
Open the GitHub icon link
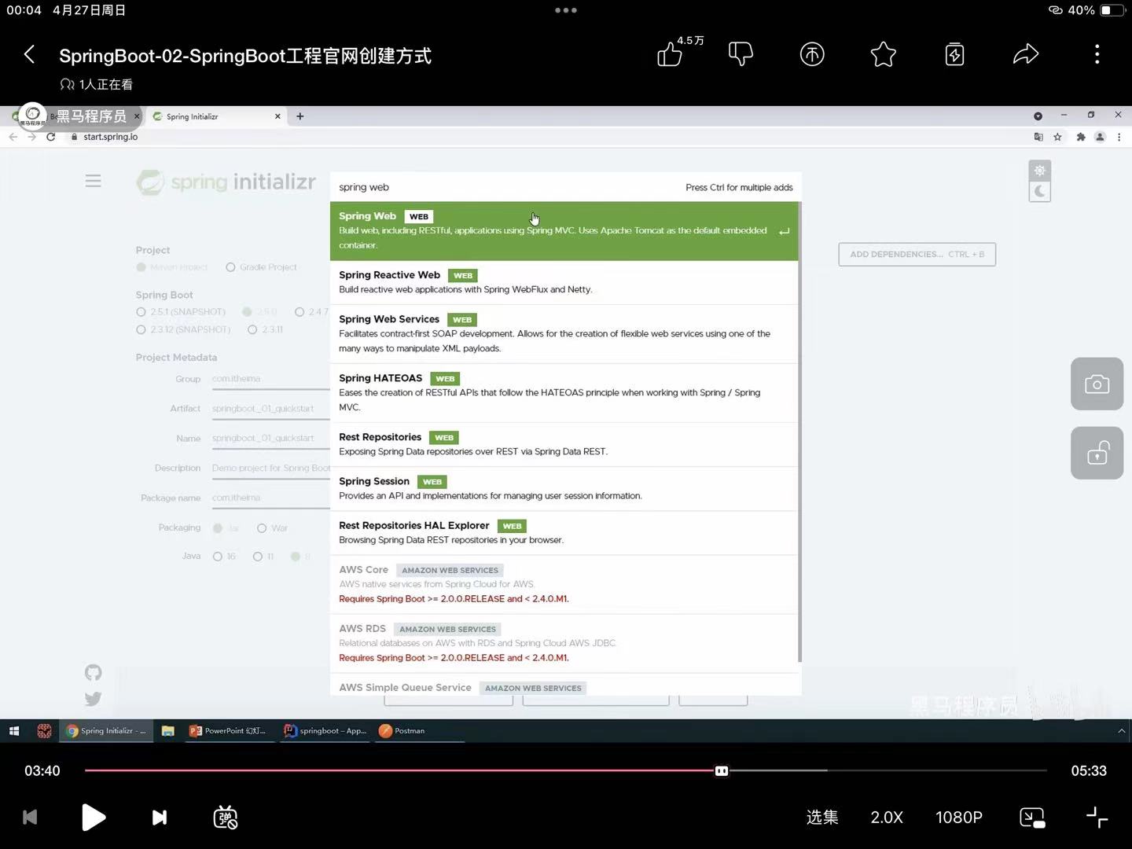[94, 673]
